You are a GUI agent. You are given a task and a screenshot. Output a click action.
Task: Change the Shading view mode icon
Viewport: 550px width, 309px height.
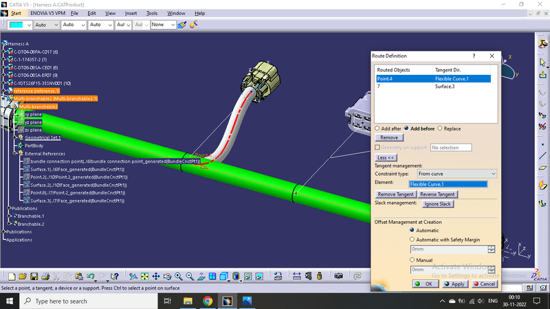coord(236,277)
